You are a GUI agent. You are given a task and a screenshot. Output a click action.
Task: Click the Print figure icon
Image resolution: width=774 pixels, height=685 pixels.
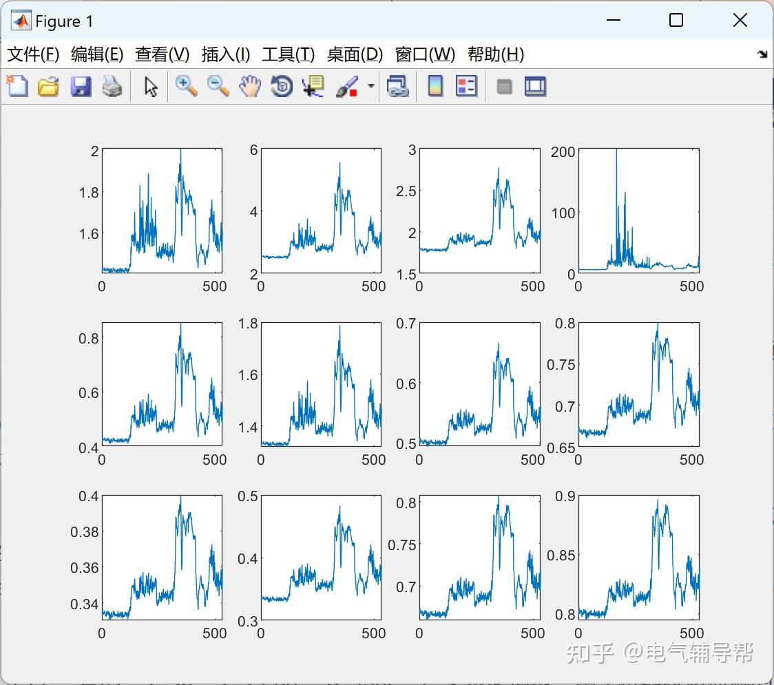[112, 86]
